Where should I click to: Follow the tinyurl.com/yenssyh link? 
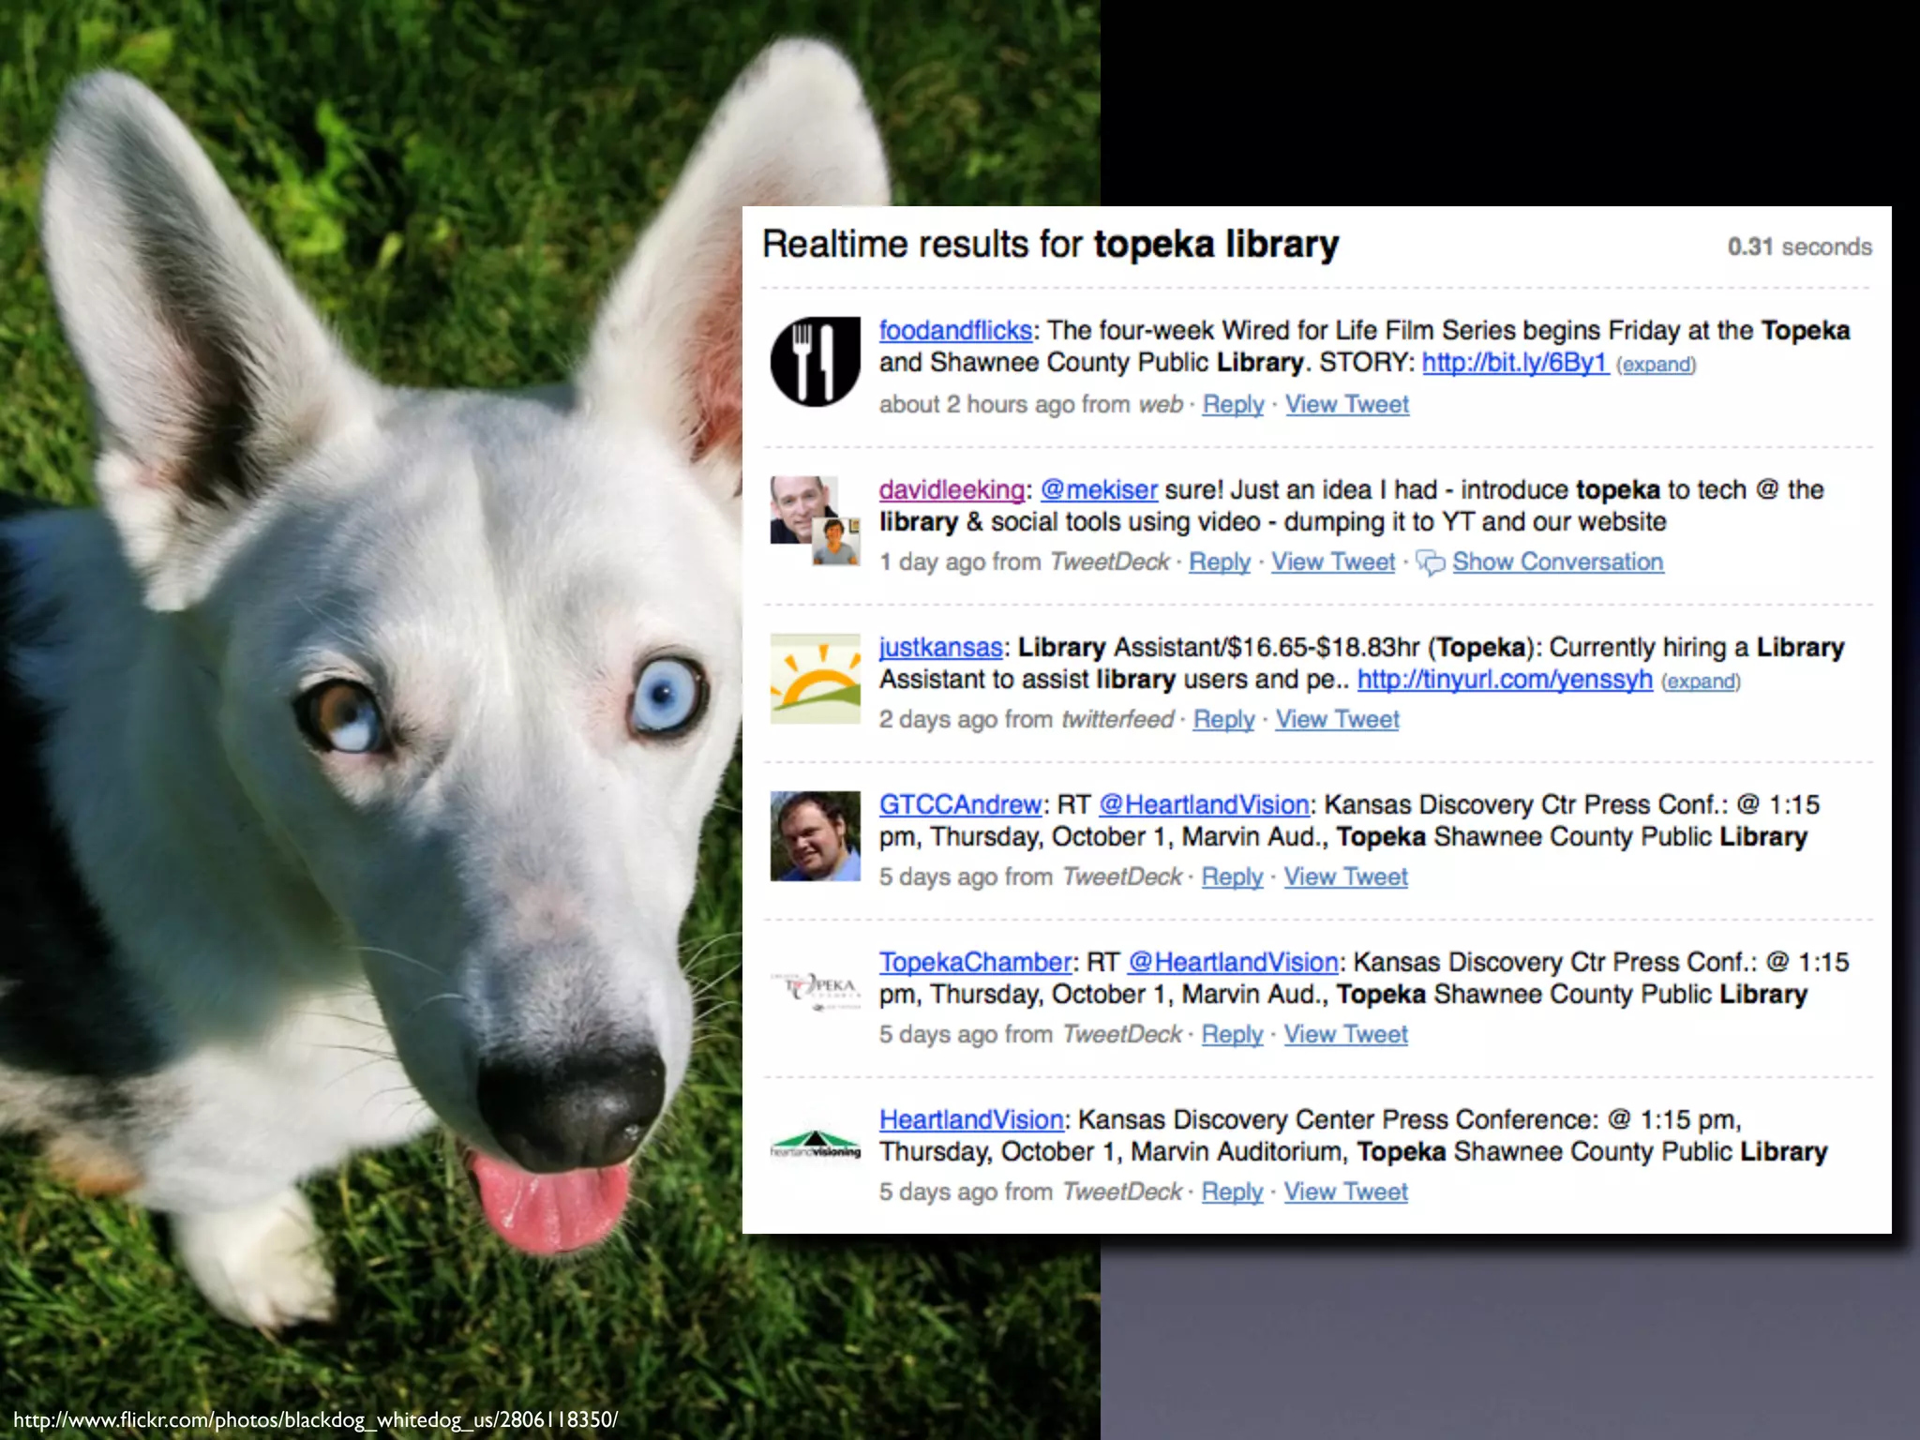coord(1505,680)
